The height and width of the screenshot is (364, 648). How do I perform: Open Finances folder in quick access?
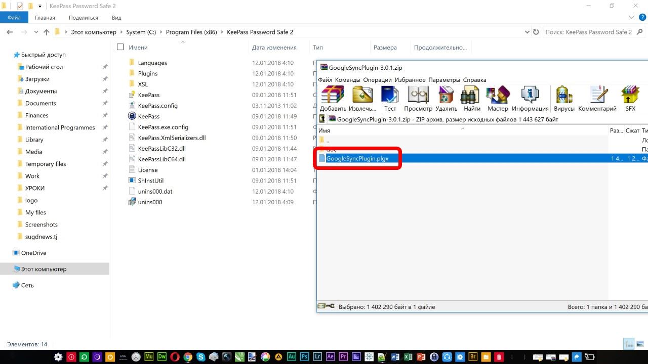pos(36,115)
